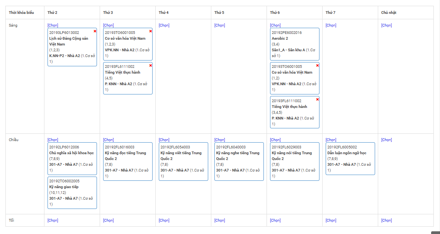Click Chọn for Thứ 4 Sáng slot
The width and height of the screenshot is (440, 234).
pos(164,25)
